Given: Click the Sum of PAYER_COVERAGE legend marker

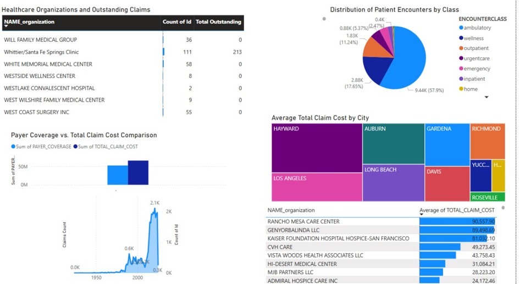Looking at the screenshot, I should (x=13, y=146).
